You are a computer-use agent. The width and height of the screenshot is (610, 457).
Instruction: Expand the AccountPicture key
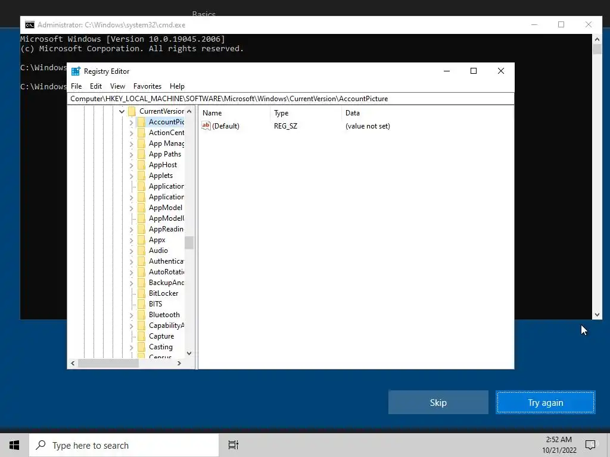pyautogui.click(x=131, y=123)
